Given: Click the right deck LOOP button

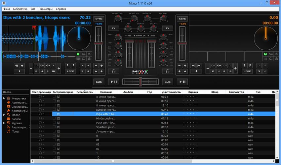Looking at the screenshot, I should click(247, 71).
